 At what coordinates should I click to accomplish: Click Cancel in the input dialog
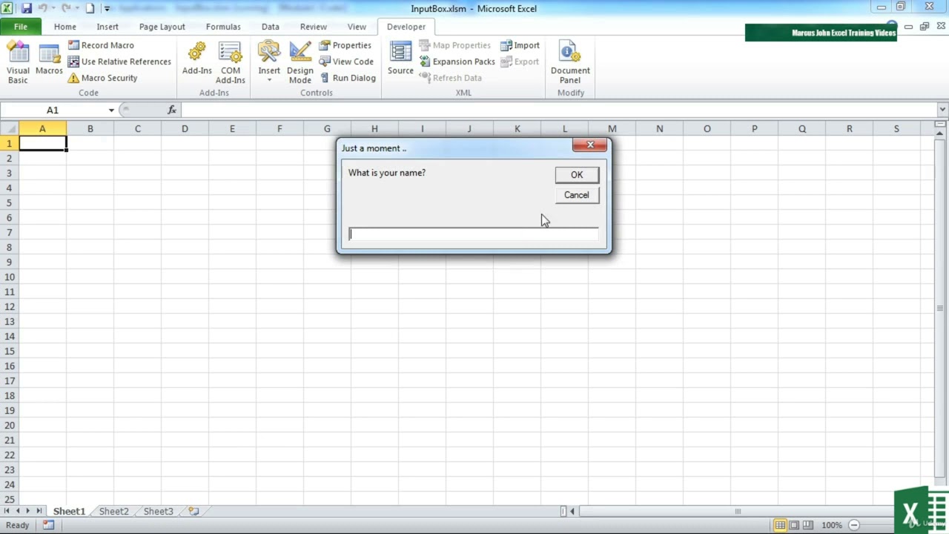click(577, 195)
